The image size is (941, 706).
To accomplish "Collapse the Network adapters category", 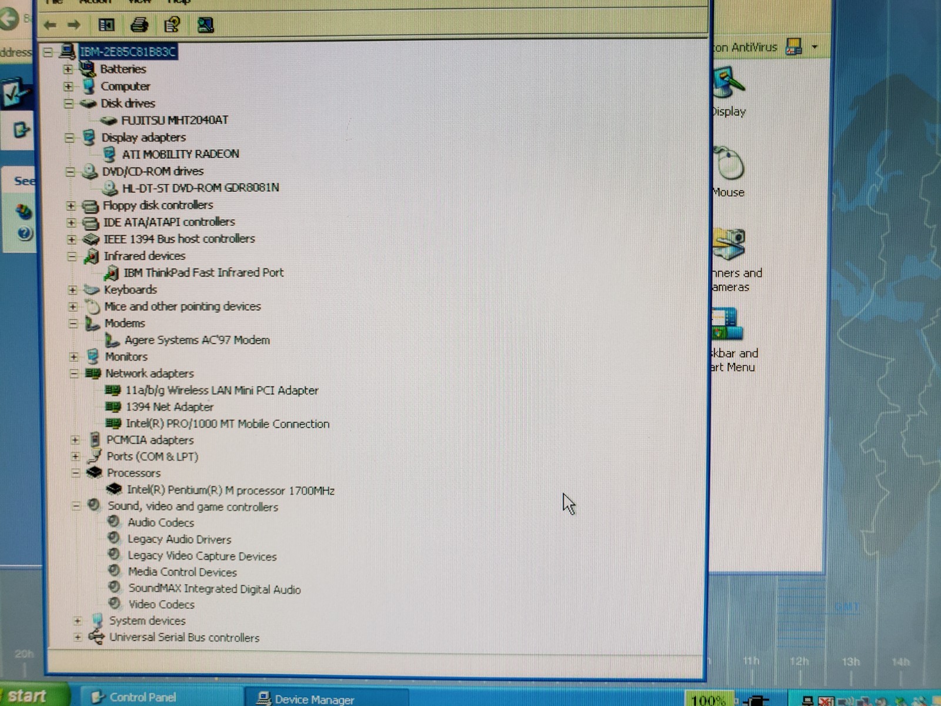I will (x=74, y=374).
